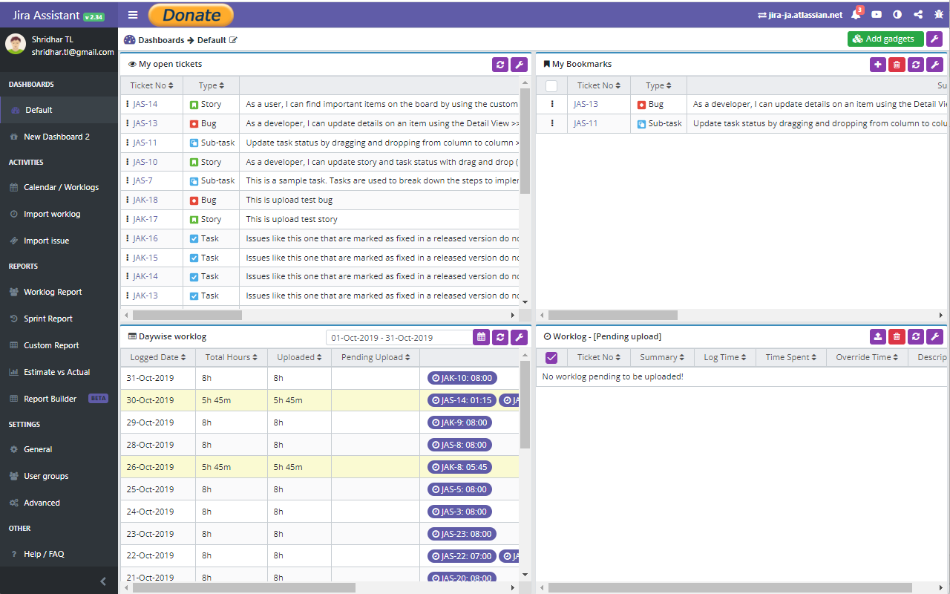Click jira-ja.atlassian.net instance switcher
Screen dimensions: 950x594
800,15
